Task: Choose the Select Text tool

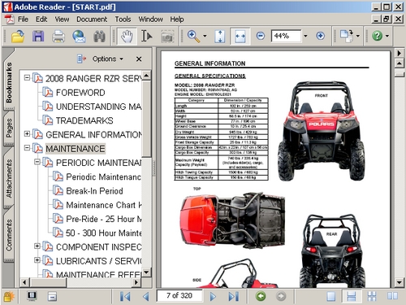Action: click(146, 36)
